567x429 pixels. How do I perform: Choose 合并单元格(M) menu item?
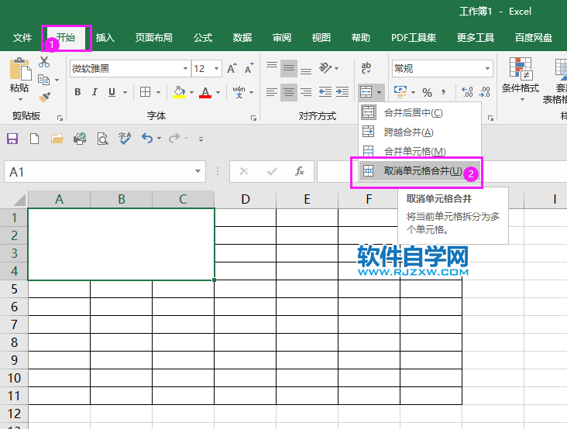coord(420,151)
